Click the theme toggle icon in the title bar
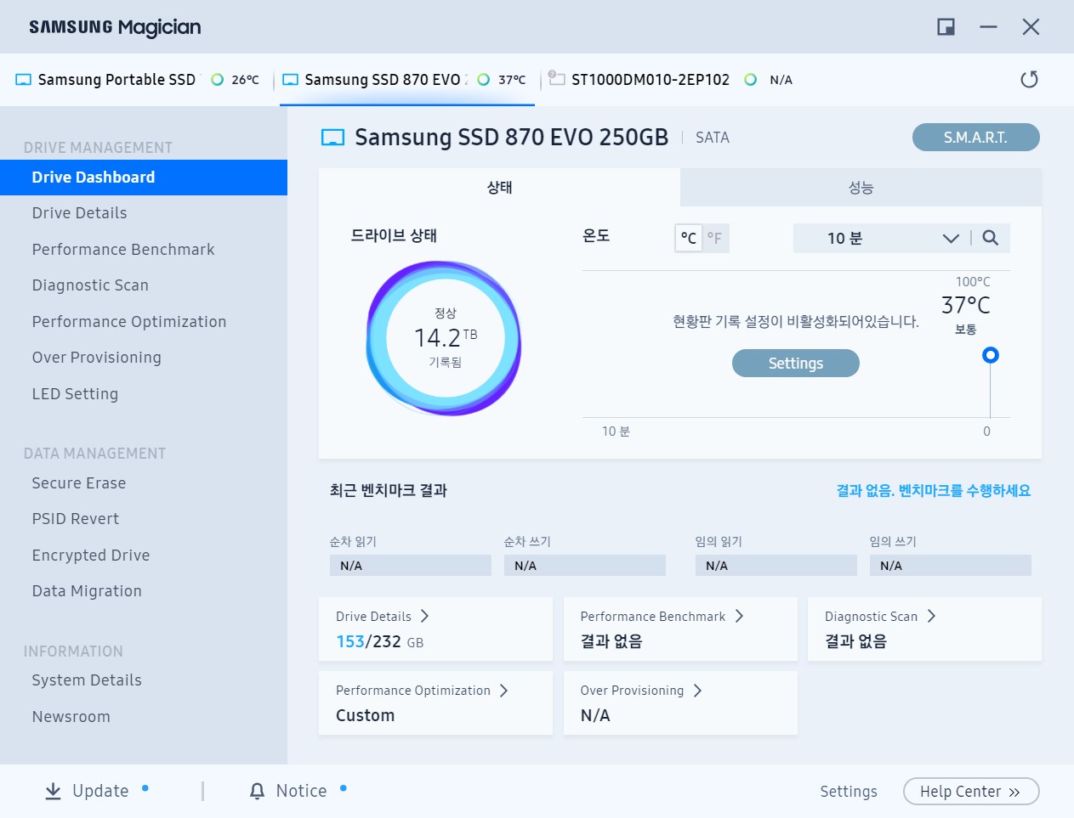Screen dimensions: 1074x818 (x=946, y=26)
